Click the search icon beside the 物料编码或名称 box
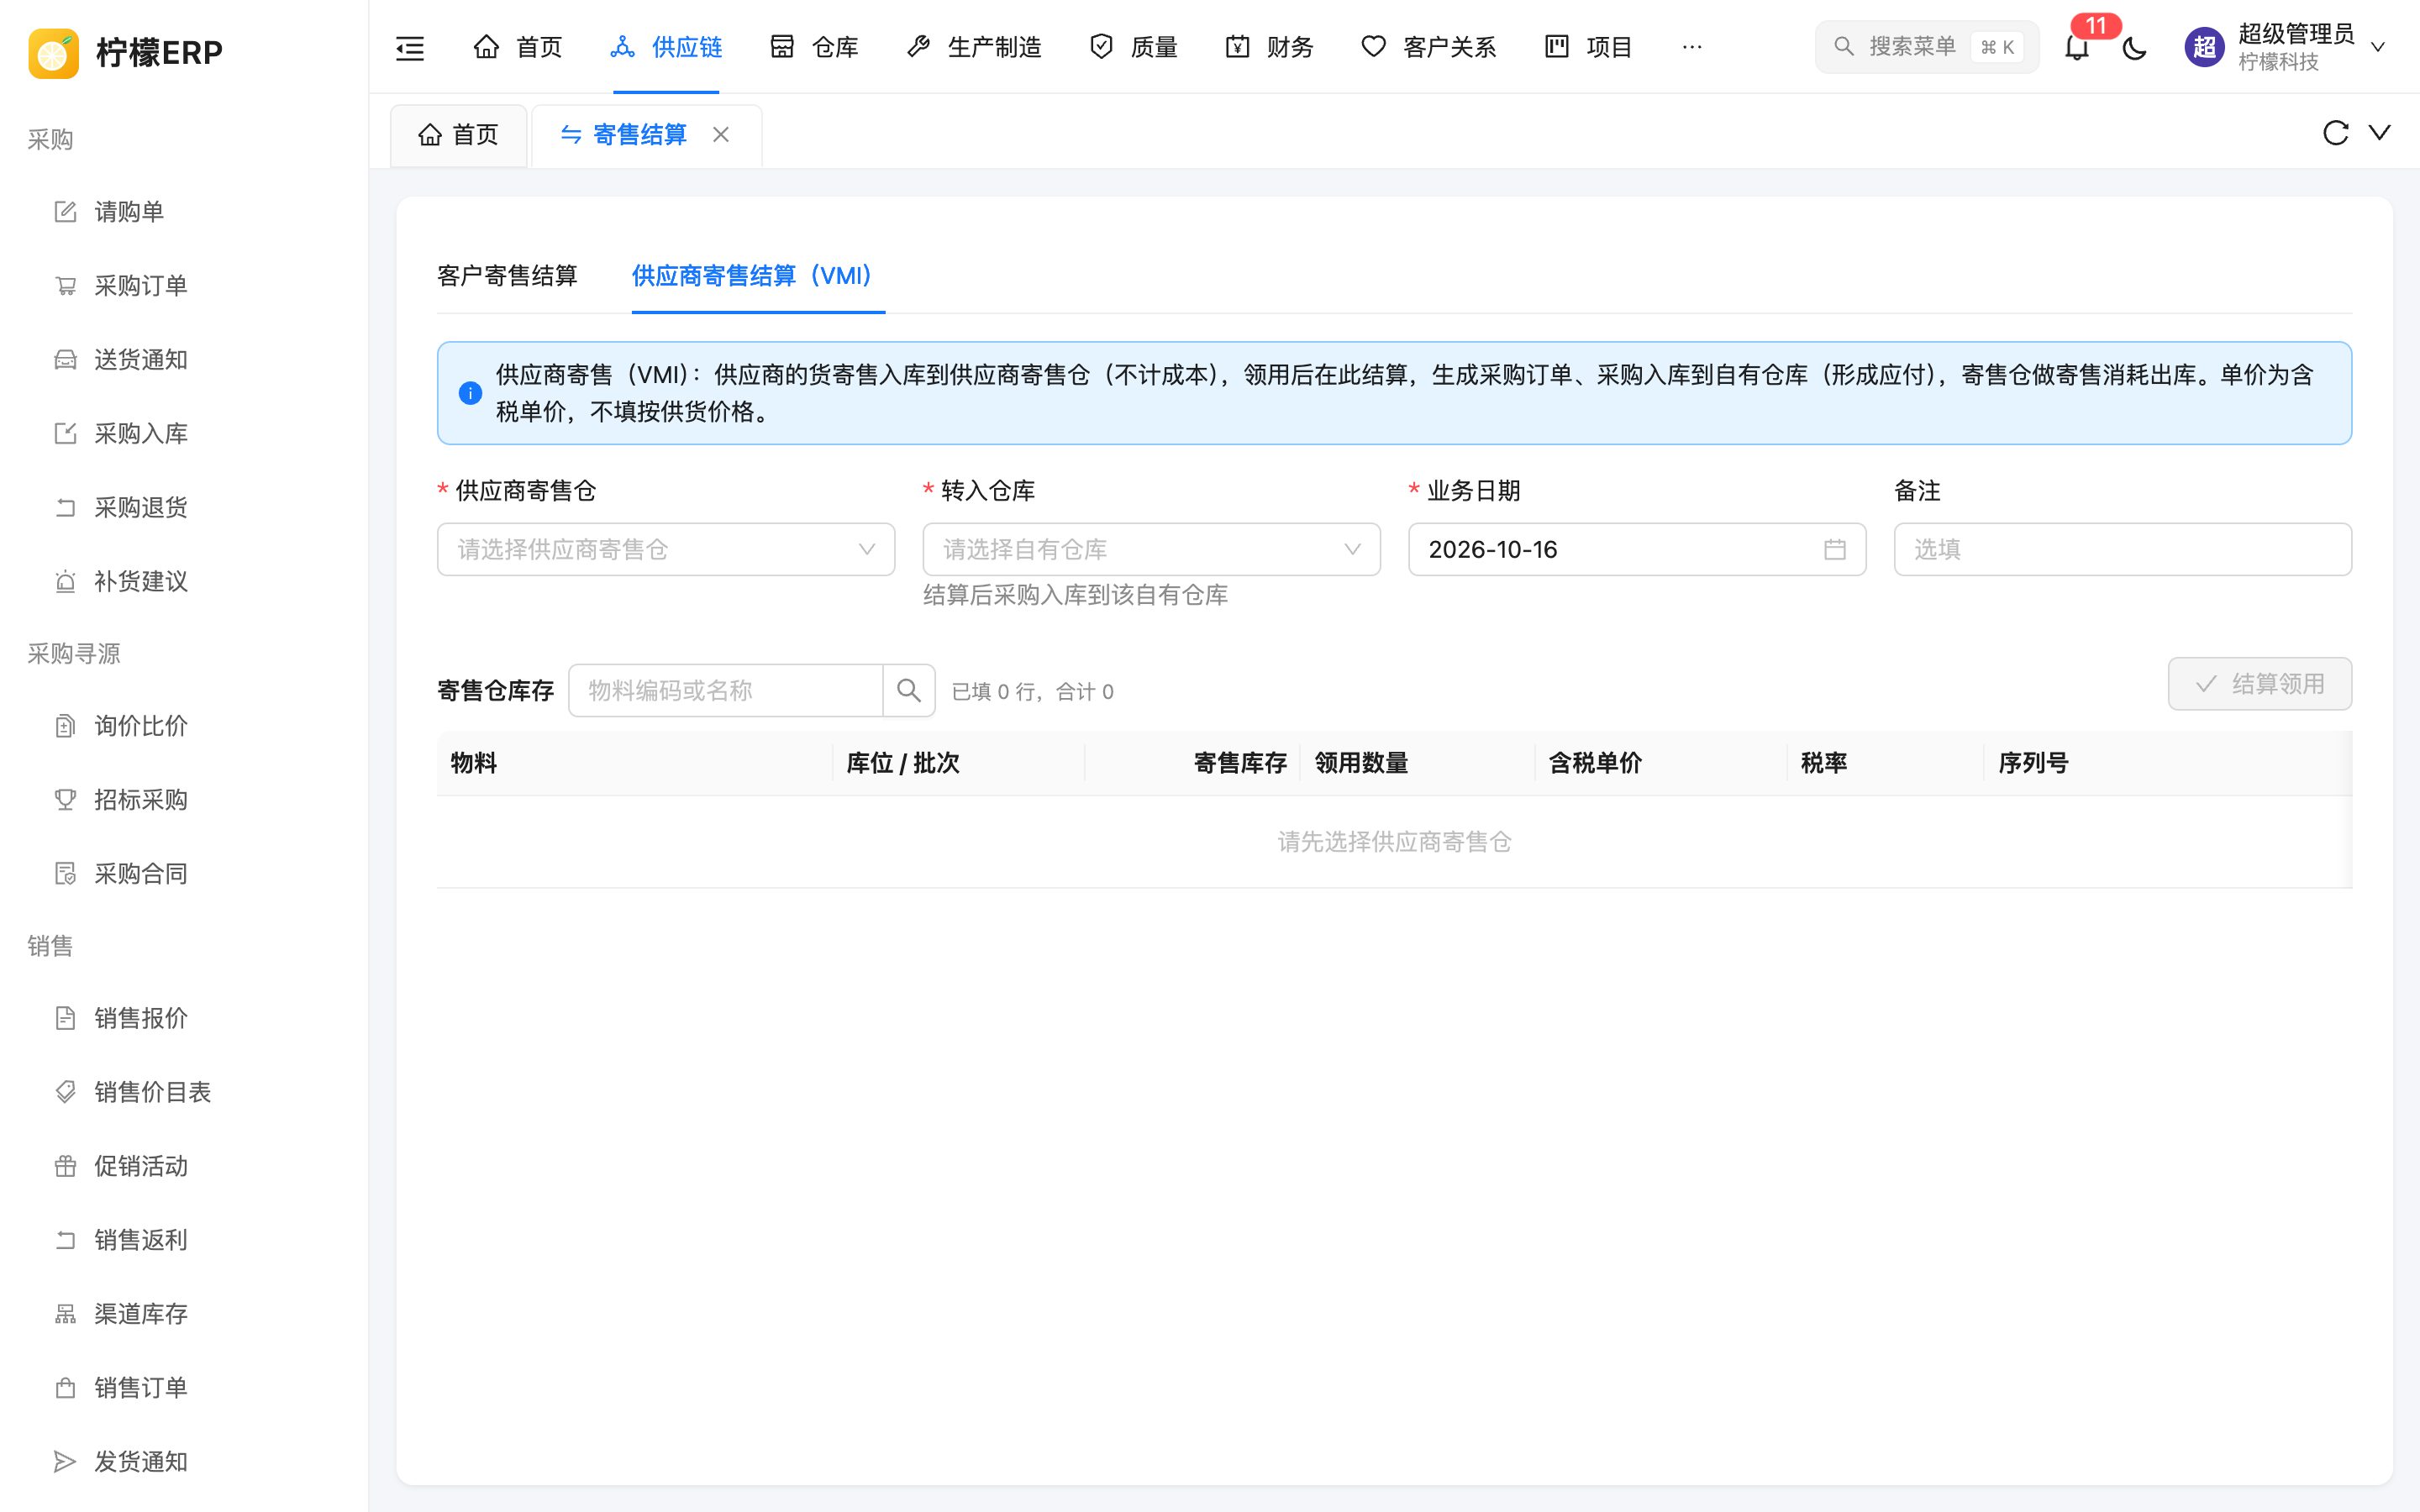2420x1512 pixels. pyautogui.click(x=909, y=690)
